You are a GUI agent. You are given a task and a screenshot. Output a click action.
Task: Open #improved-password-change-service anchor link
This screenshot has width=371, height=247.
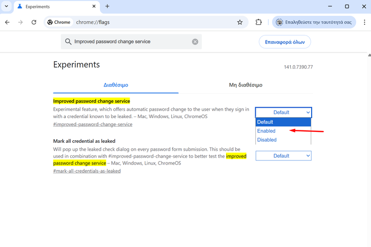coord(93,124)
